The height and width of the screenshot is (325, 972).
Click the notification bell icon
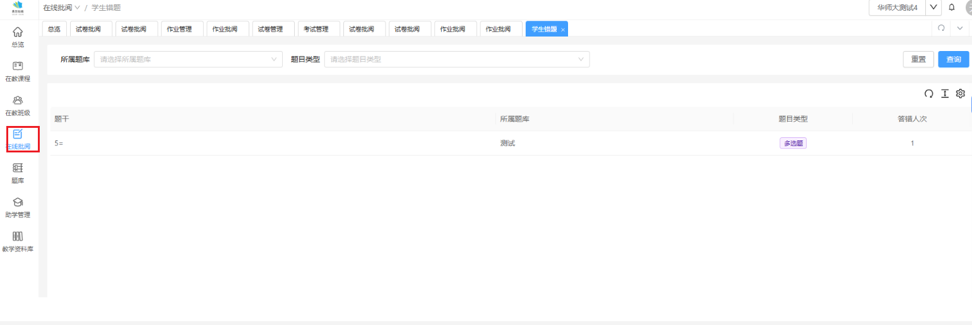[x=952, y=8]
